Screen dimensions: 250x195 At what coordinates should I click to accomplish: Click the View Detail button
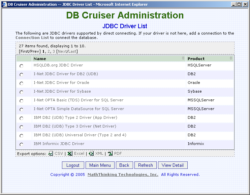[173, 165]
